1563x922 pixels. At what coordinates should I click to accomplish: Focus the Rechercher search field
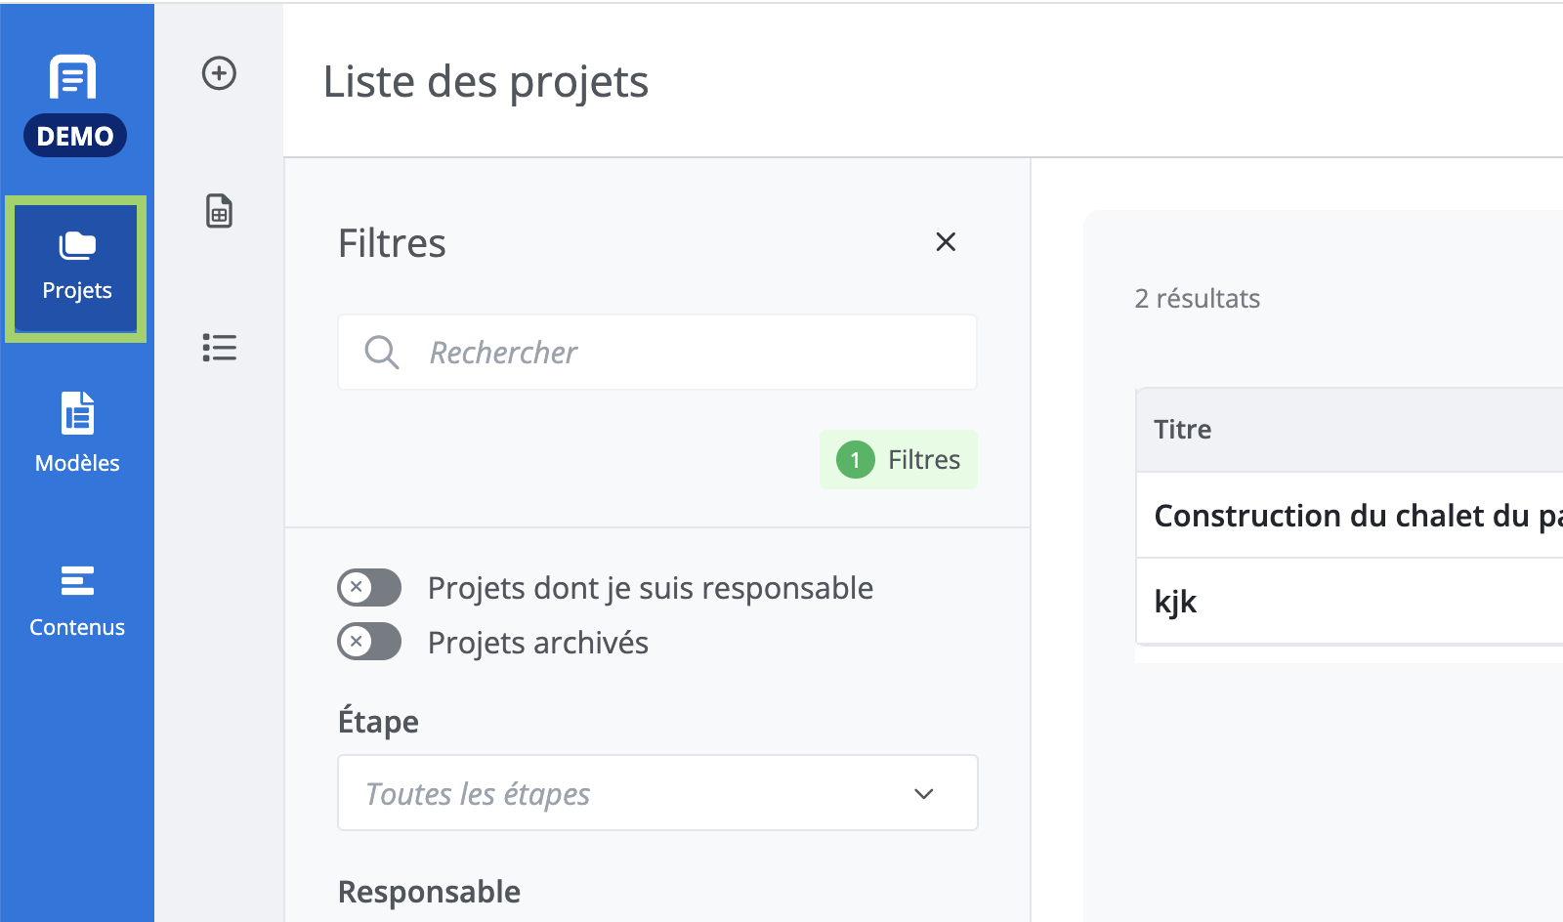(657, 352)
